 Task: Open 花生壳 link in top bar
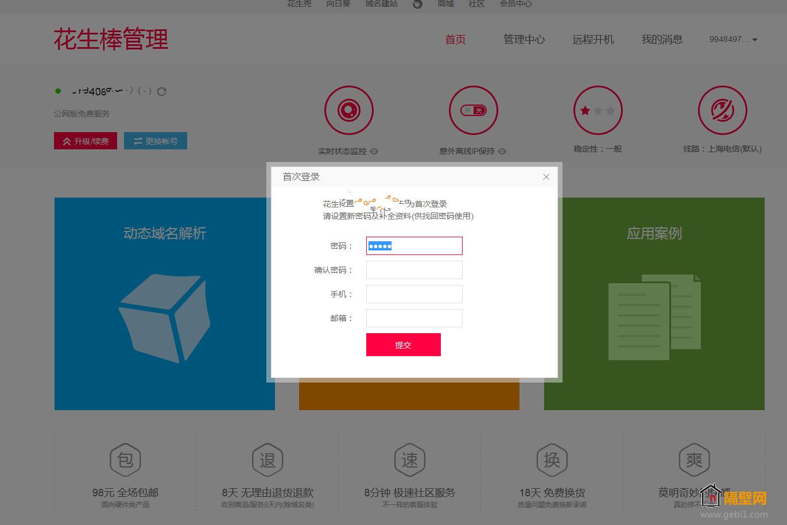click(x=299, y=4)
